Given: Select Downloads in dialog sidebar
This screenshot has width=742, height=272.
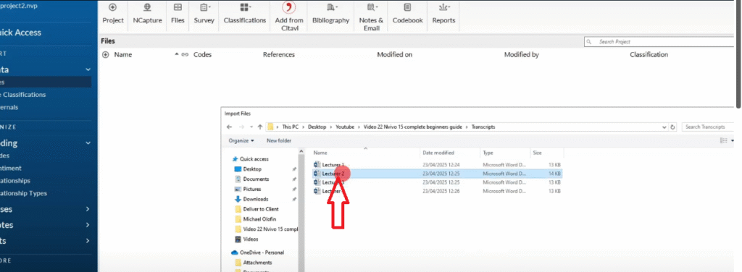Looking at the screenshot, I should 251,199.
